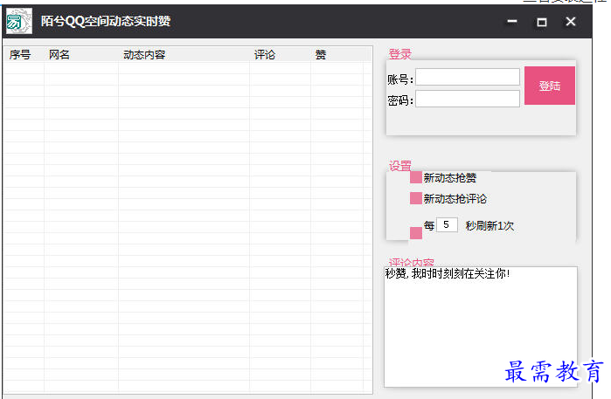Click the 评论 column header
Image resolution: width=611 pixels, height=399 pixels.
tap(281, 54)
